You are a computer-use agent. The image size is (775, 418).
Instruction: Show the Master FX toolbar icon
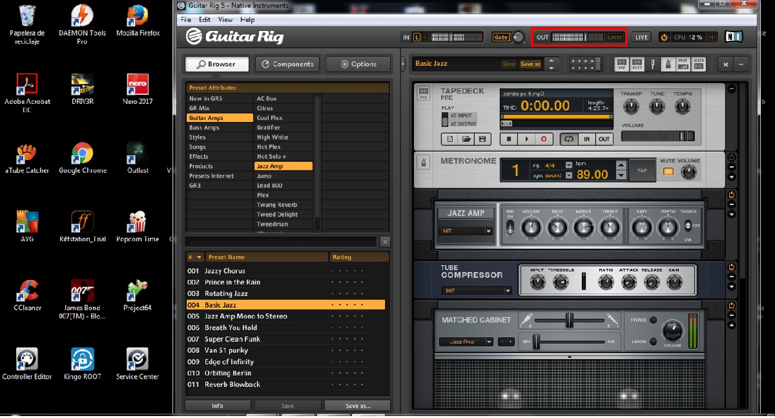click(x=699, y=64)
